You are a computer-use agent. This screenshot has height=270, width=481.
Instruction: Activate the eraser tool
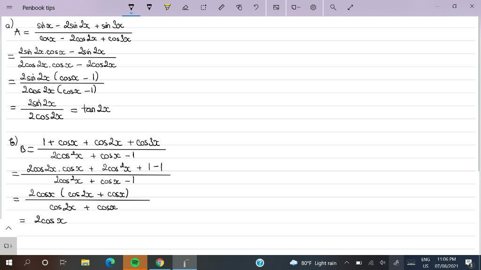click(185, 7)
